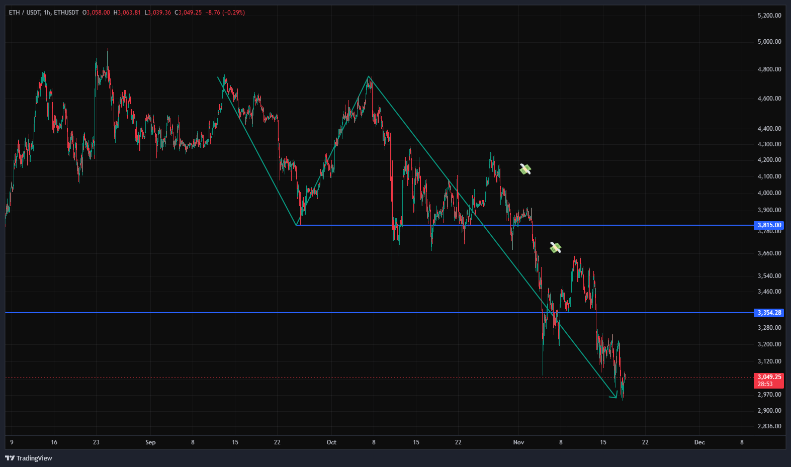The image size is (791, 467).
Task: Click the 3,354.28 blue price label
Action: coord(769,313)
